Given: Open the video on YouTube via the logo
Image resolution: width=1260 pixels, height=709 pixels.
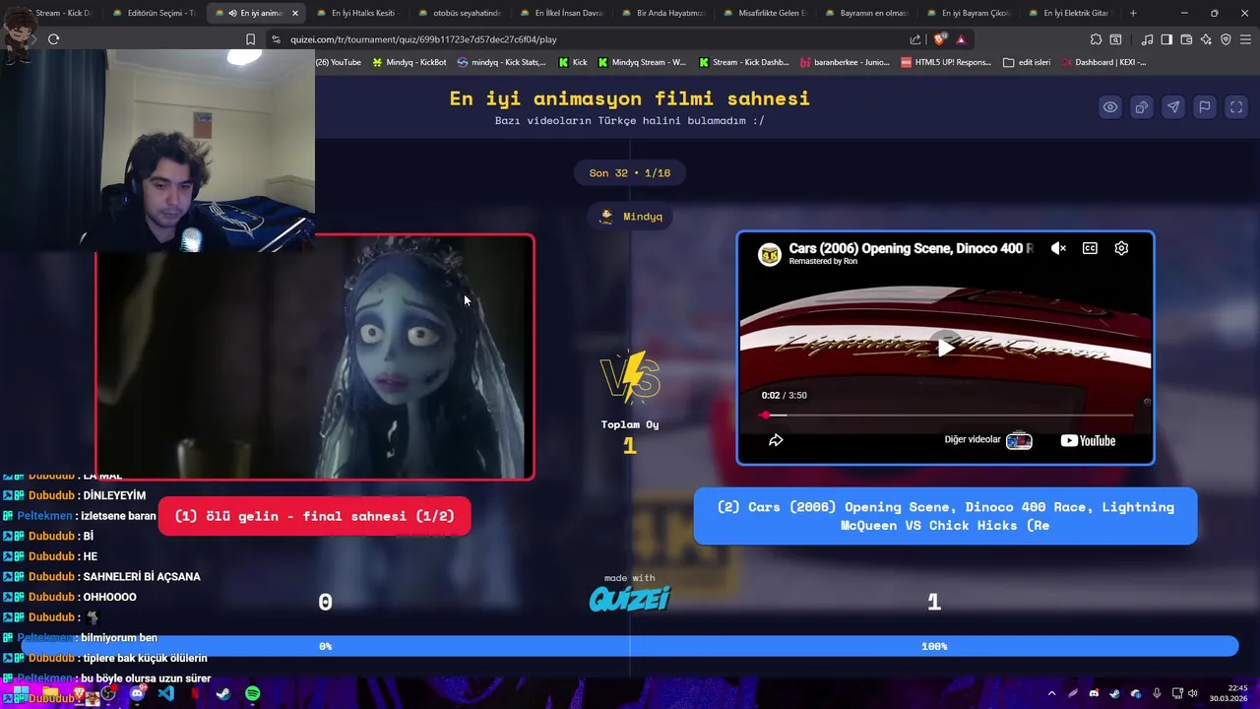Looking at the screenshot, I should [x=1088, y=440].
